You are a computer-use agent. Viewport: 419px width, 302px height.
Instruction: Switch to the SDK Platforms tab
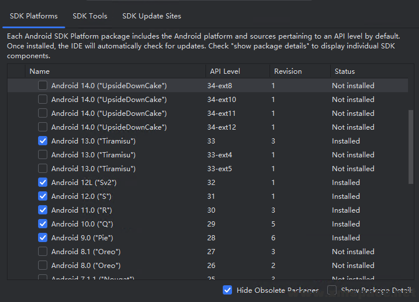point(33,16)
